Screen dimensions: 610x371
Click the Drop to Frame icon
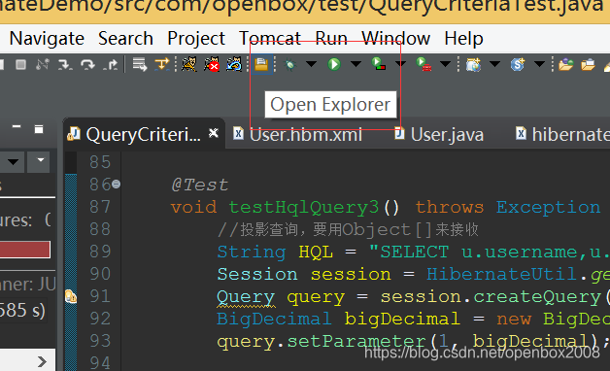click(x=140, y=64)
